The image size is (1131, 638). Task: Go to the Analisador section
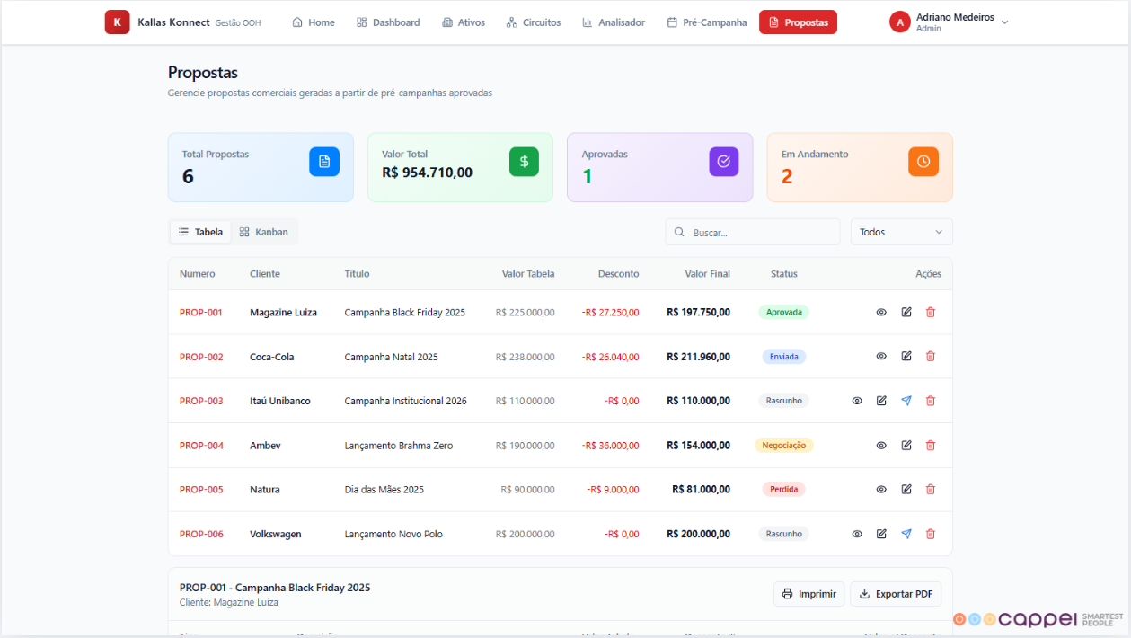point(614,22)
